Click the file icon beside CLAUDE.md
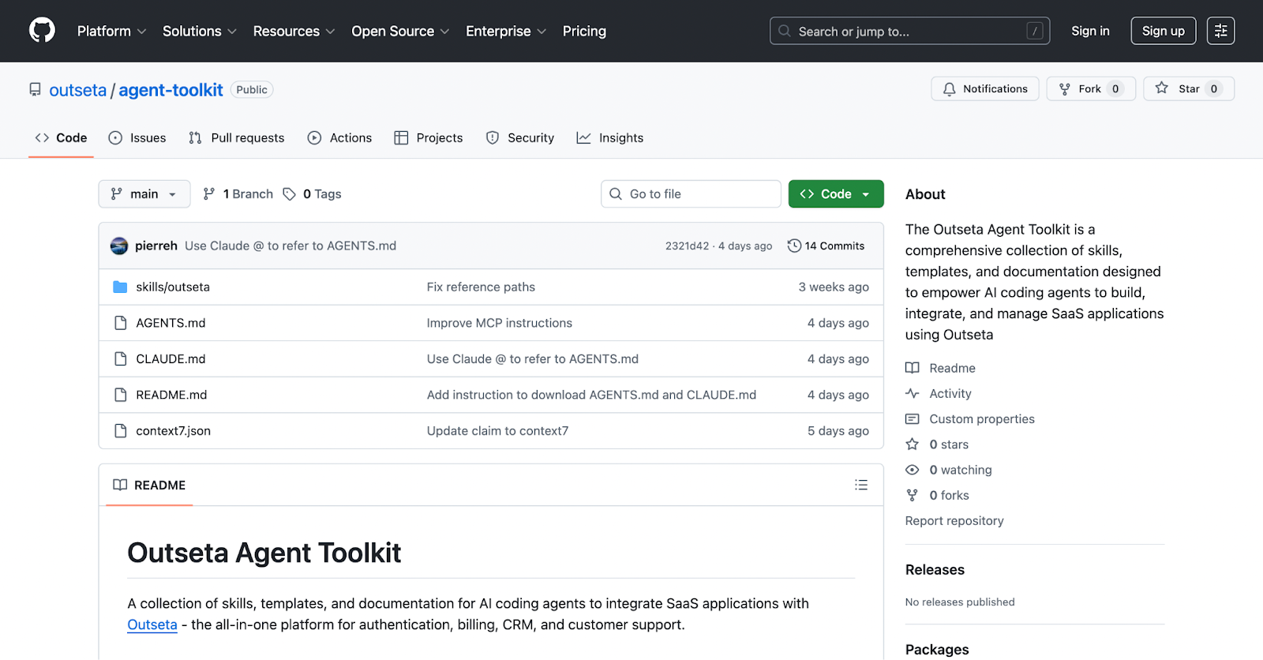 pyautogui.click(x=120, y=359)
